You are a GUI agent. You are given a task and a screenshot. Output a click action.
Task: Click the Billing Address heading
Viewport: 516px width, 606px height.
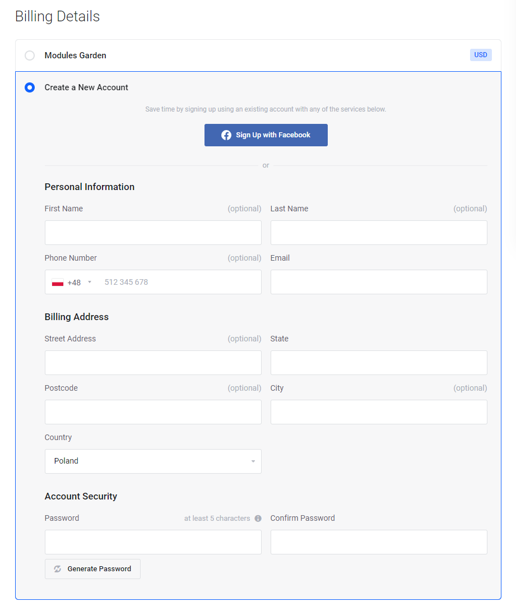76,317
